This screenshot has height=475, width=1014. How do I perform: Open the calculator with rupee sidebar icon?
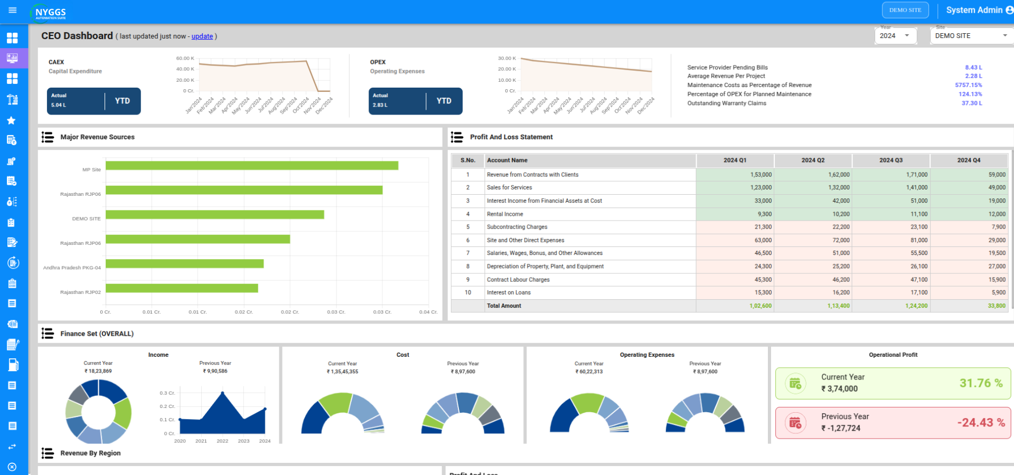12,140
